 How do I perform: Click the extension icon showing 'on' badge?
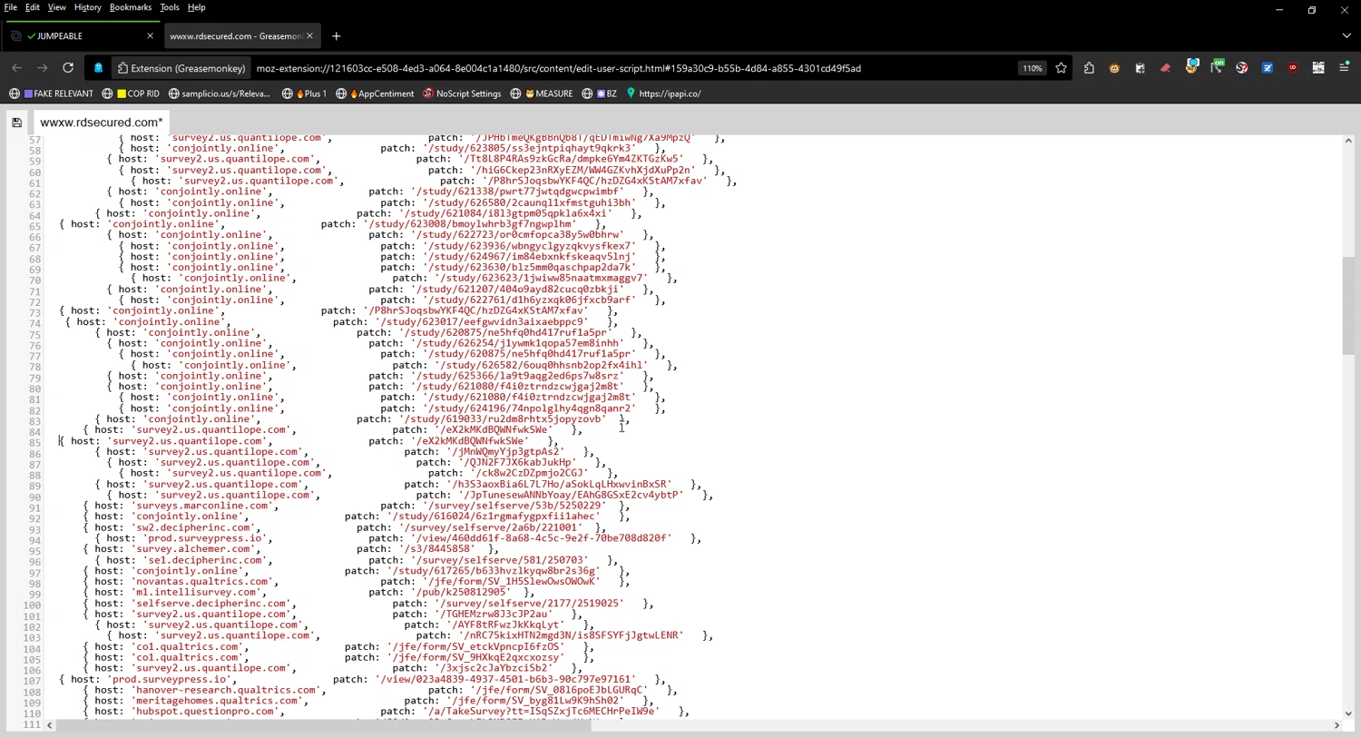(x=1217, y=66)
